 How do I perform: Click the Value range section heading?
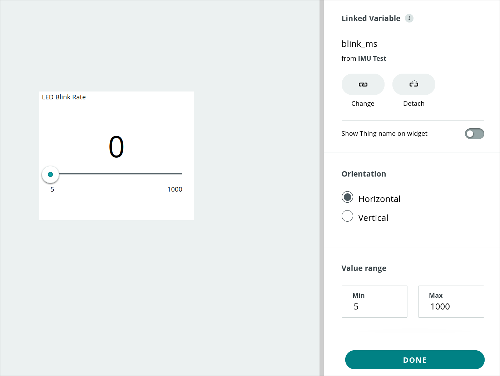click(364, 268)
